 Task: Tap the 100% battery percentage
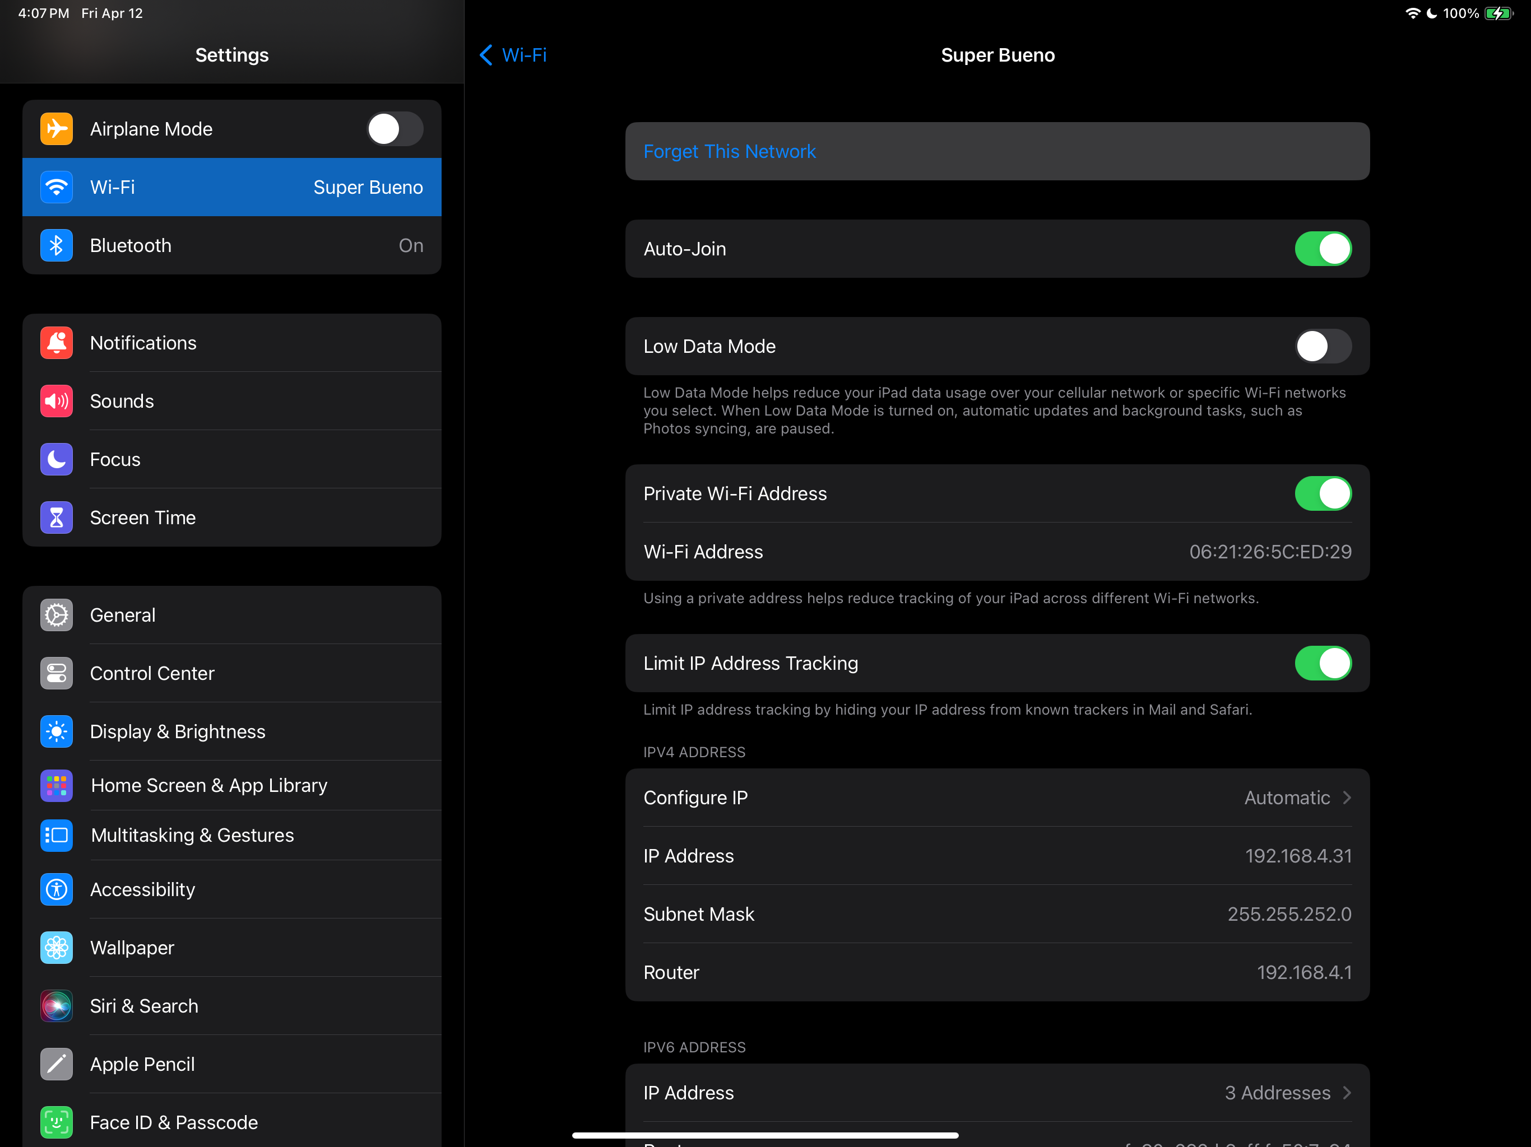click(x=1460, y=13)
